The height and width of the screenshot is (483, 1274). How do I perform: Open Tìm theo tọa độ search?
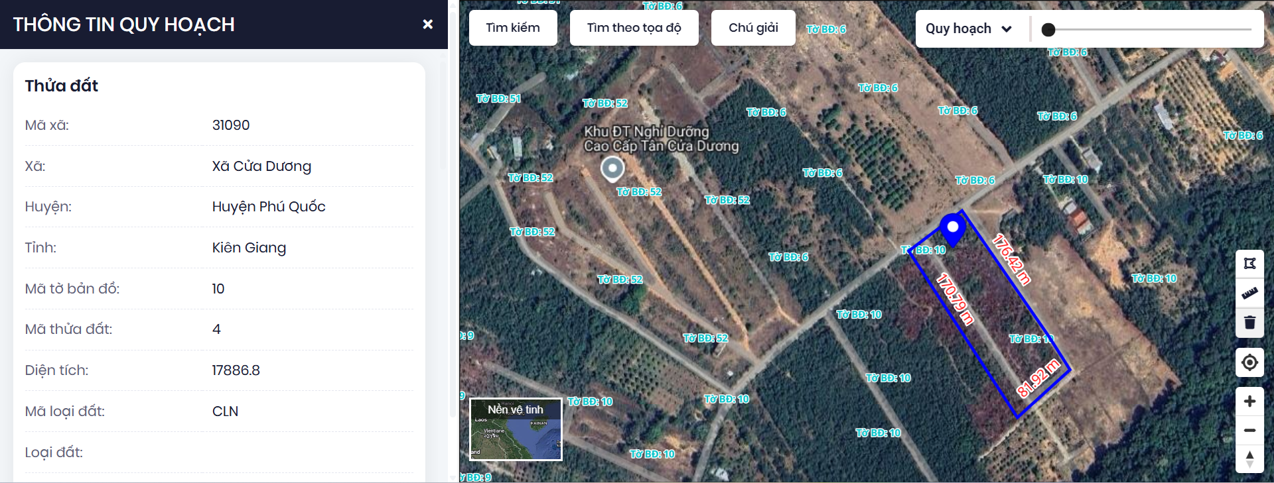tap(634, 28)
